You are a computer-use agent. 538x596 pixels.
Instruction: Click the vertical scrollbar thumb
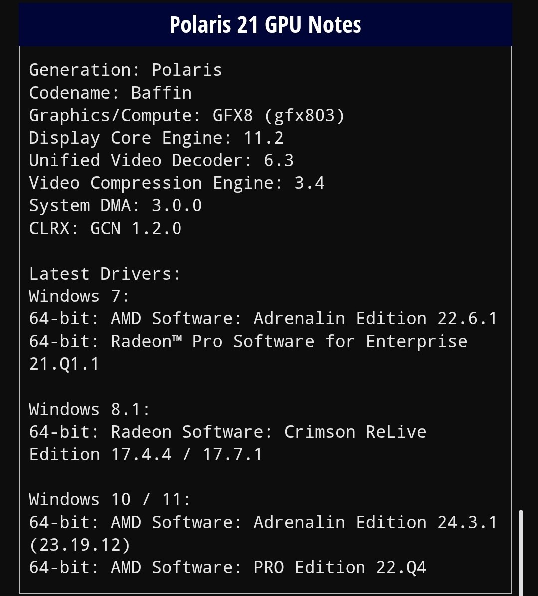click(x=521, y=551)
